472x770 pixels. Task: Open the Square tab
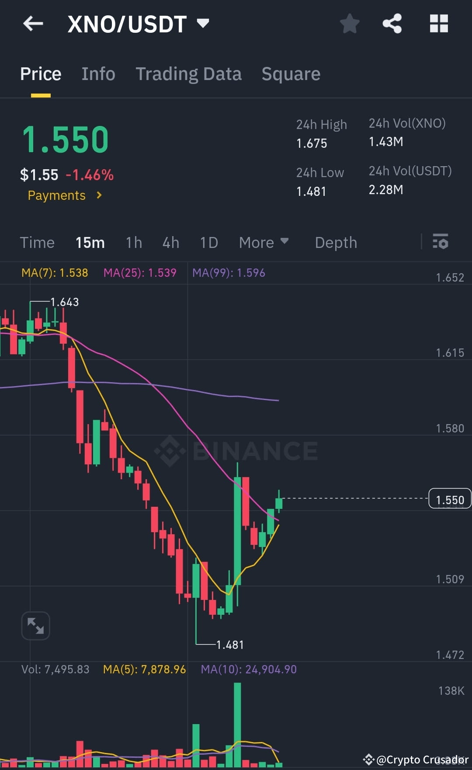click(x=290, y=73)
